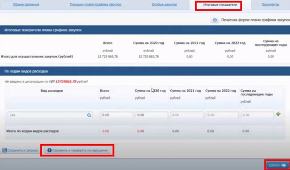
Task: Click Сумма на последующие годы input field
Action: pyautogui.click(x=257, y=115)
